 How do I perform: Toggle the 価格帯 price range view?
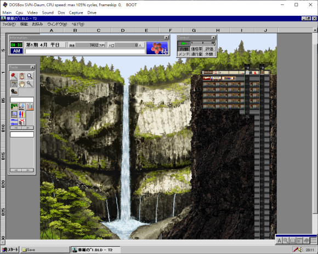point(196,49)
